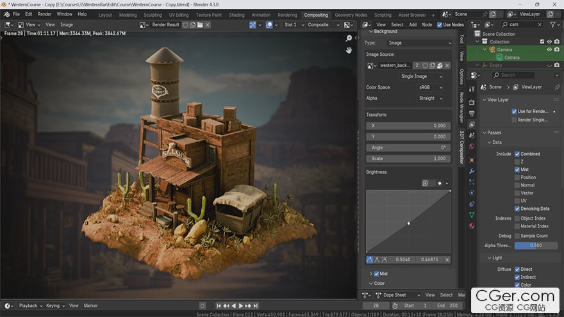Click the outliner filter funnel icon
The height and width of the screenshot is (317, 564).
553,24
